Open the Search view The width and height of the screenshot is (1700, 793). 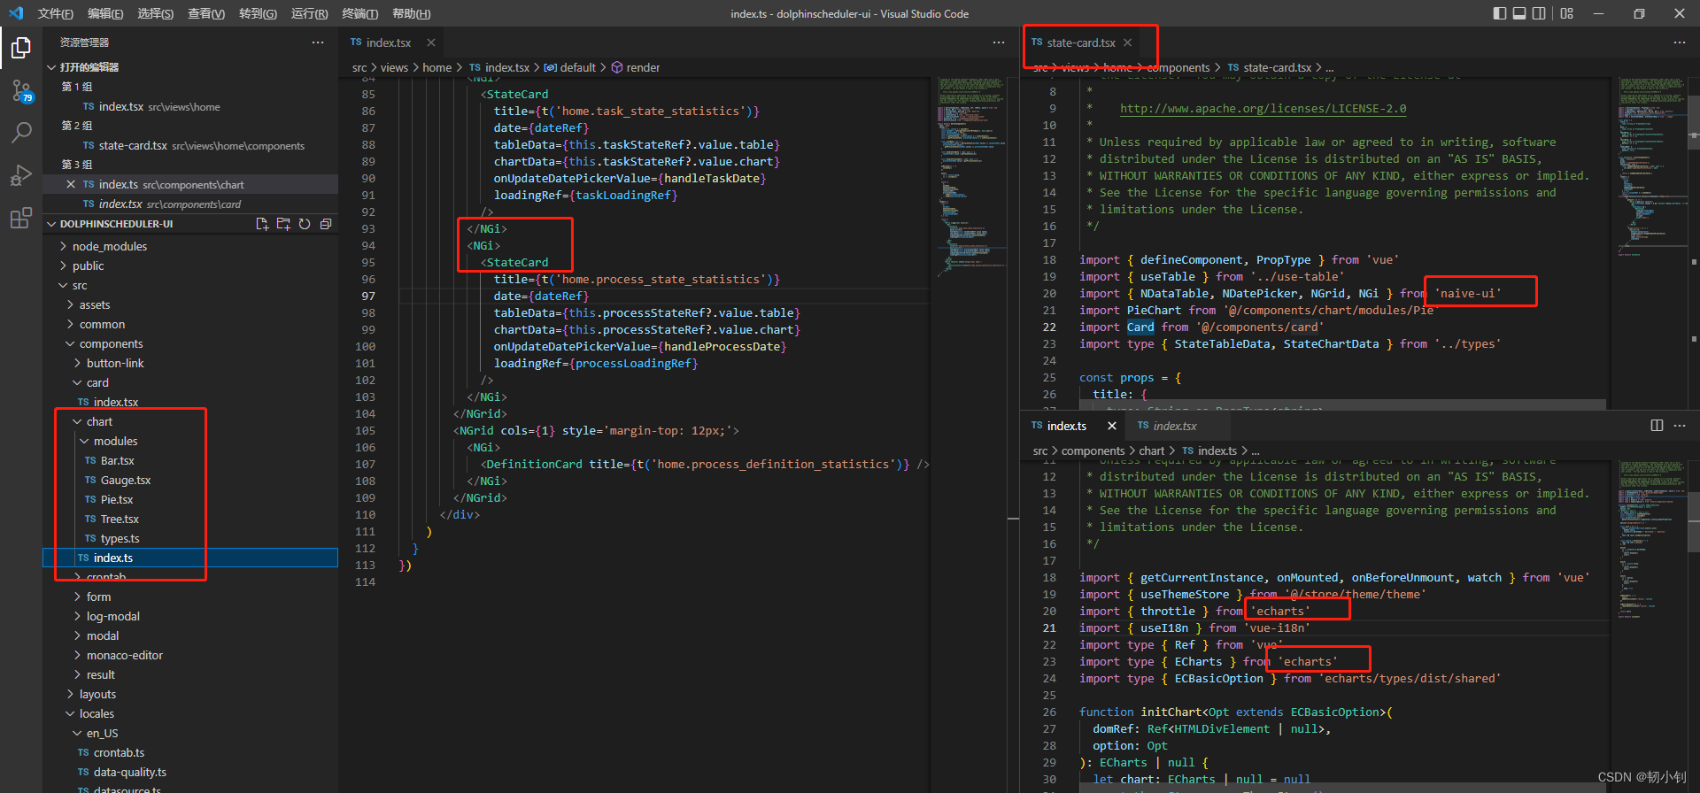(21, 133)
